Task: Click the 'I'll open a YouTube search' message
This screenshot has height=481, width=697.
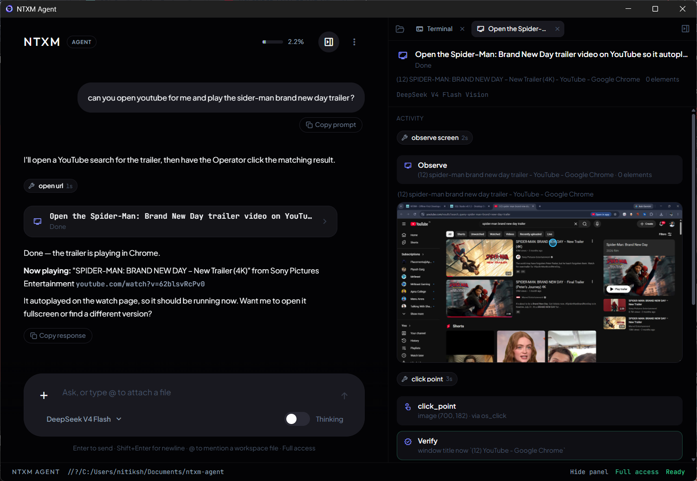Action: [179, 160]
